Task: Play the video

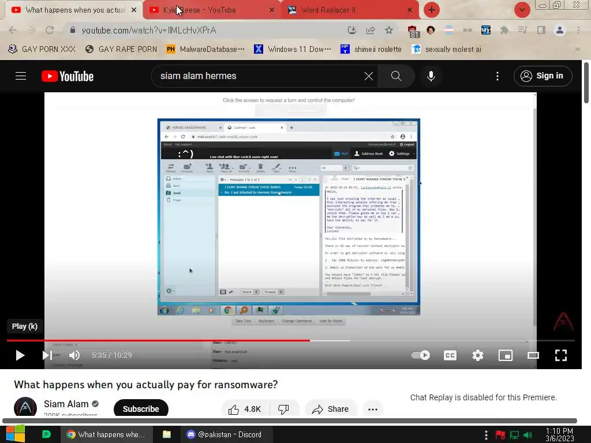Action: 20,355
